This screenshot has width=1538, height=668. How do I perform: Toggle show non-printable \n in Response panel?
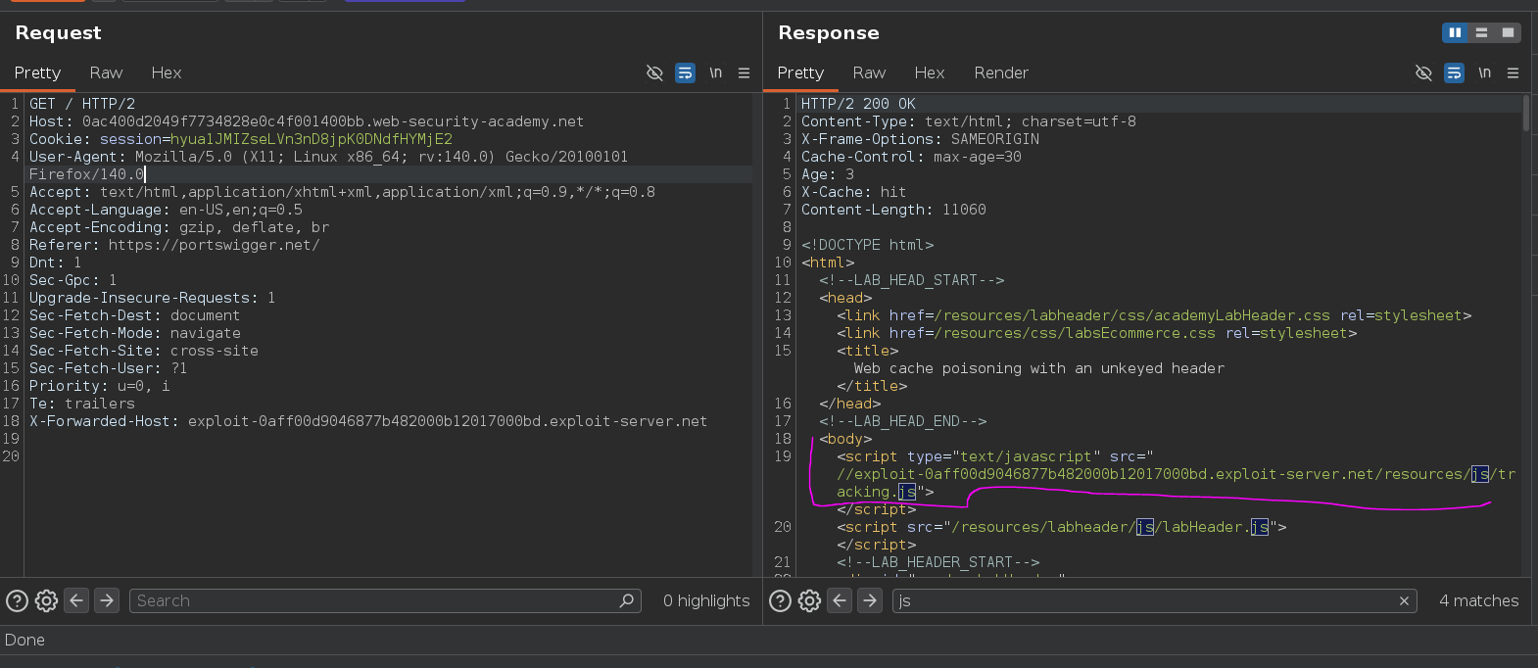pos(1485,72)
